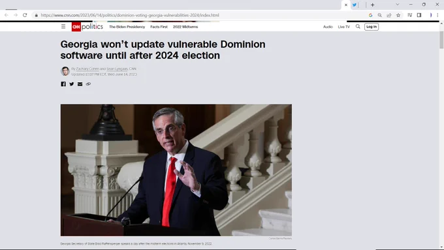444x250 pixels.
Task: Click the page vertical scrollbar thumb
Action: coord(441,40)
